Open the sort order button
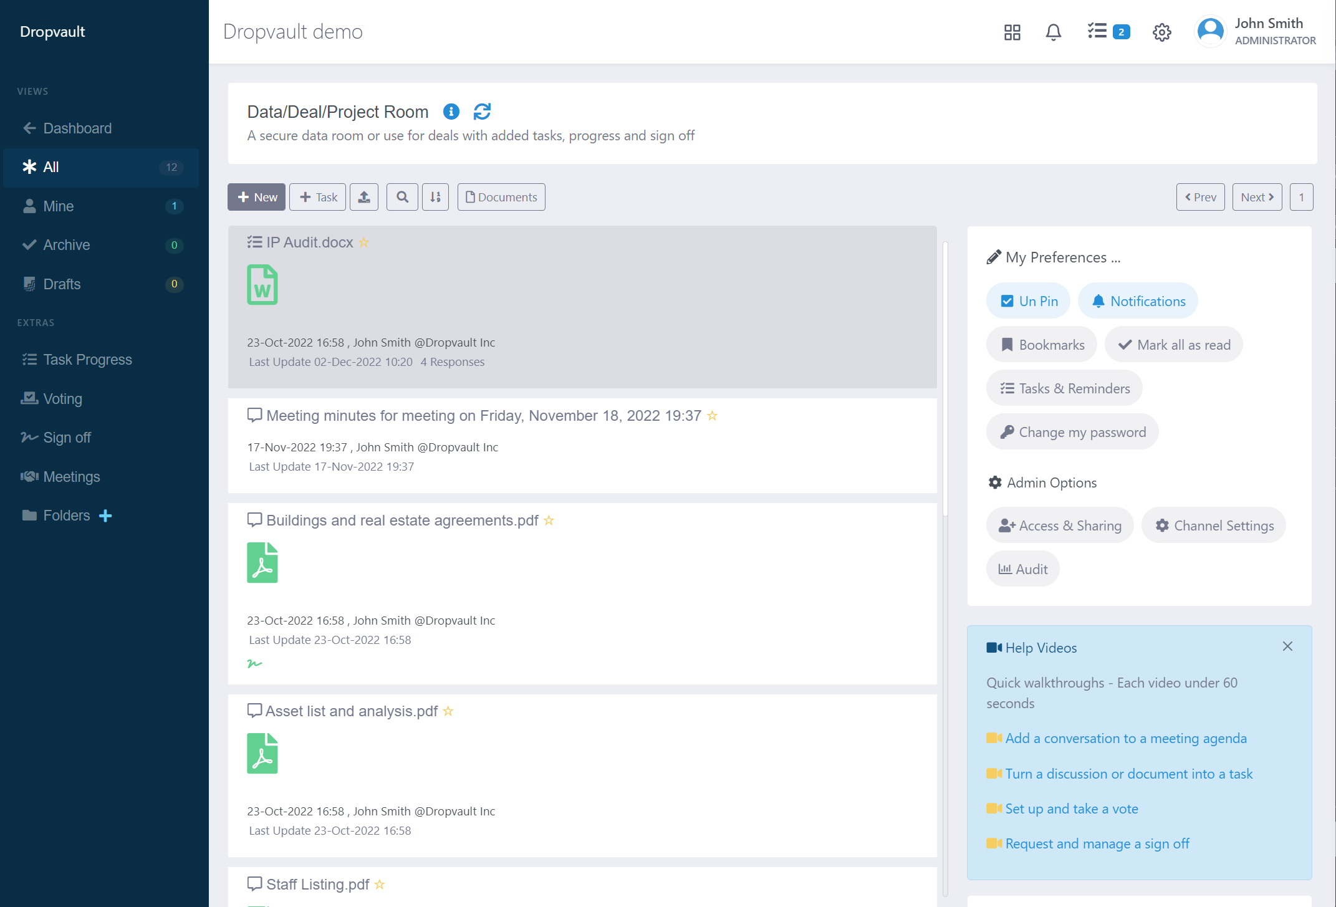This screenshot has height=907, width=1336. [435, 197]
